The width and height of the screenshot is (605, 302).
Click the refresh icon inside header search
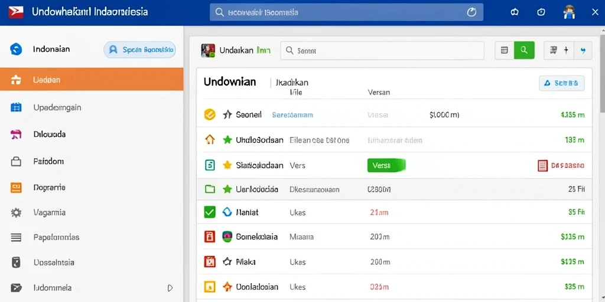point(471,12)
